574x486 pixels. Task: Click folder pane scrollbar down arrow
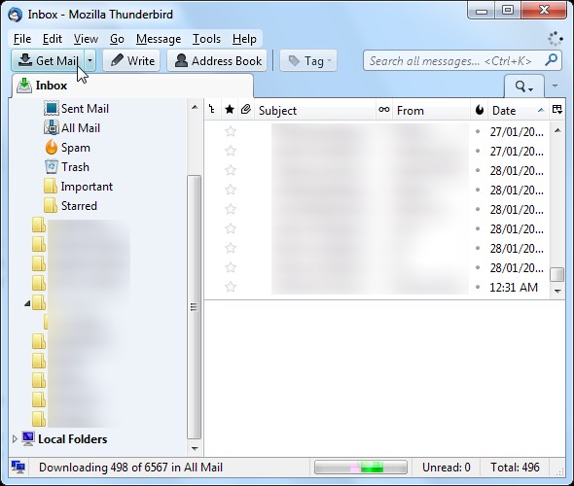[195, 448]
